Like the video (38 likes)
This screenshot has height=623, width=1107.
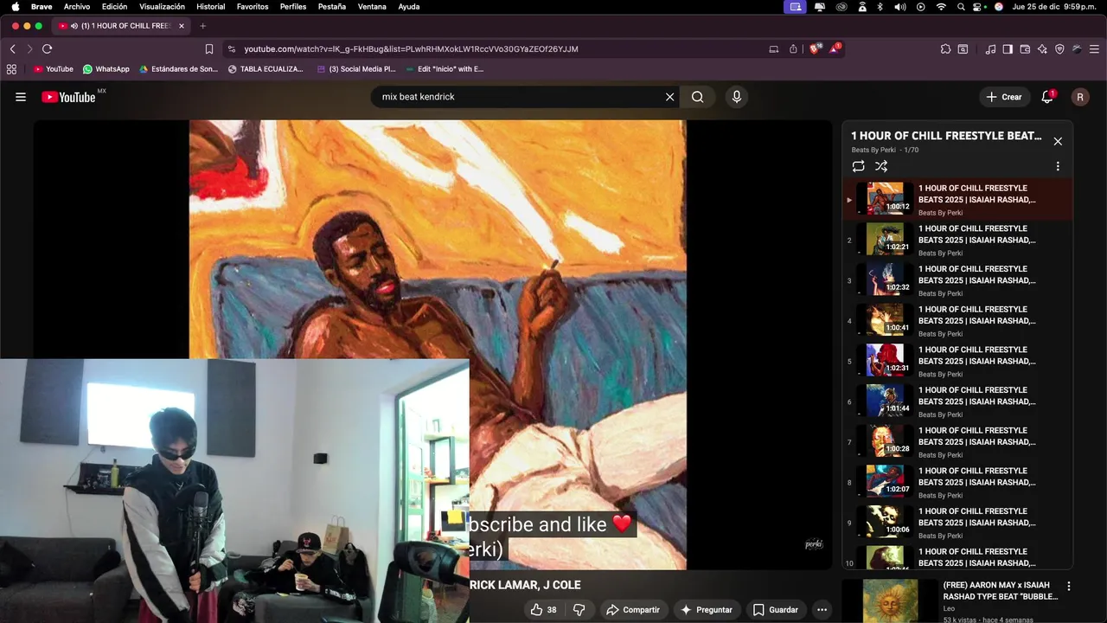543,610
